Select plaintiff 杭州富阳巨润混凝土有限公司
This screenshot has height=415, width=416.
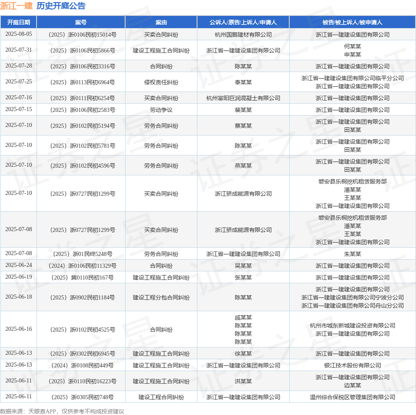point(243,98)
